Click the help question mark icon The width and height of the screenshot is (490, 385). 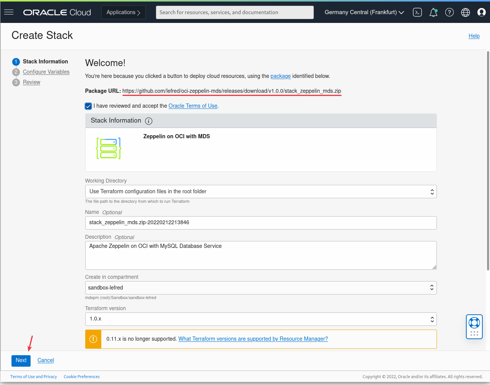pyautogui.click(x=449, y=12)
